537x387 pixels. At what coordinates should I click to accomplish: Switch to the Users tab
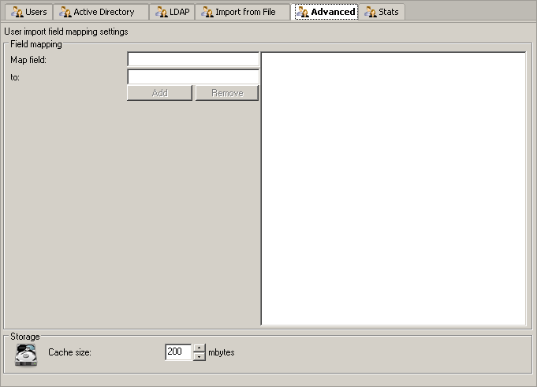click(36, 12)
